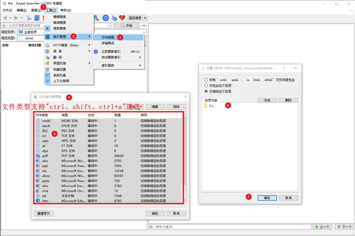The height and width of the screenshot is (236, 355).
Task: Click the blue document copy icon
Action: [x=37, y=18]
